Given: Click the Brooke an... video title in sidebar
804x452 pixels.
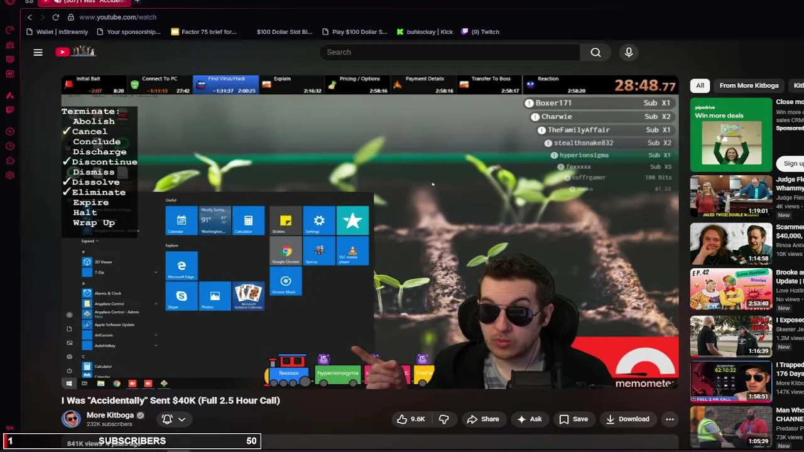Looking at the screenshot, I should tap(790, 276).
